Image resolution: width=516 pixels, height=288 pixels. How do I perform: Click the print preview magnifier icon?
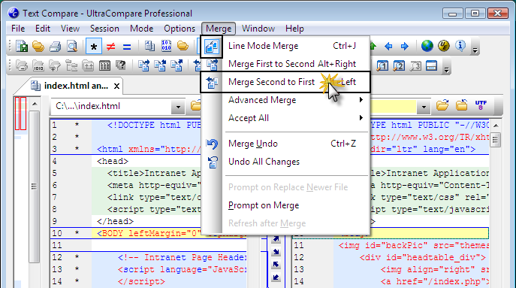pyautogui.click(x=72, y=47)
